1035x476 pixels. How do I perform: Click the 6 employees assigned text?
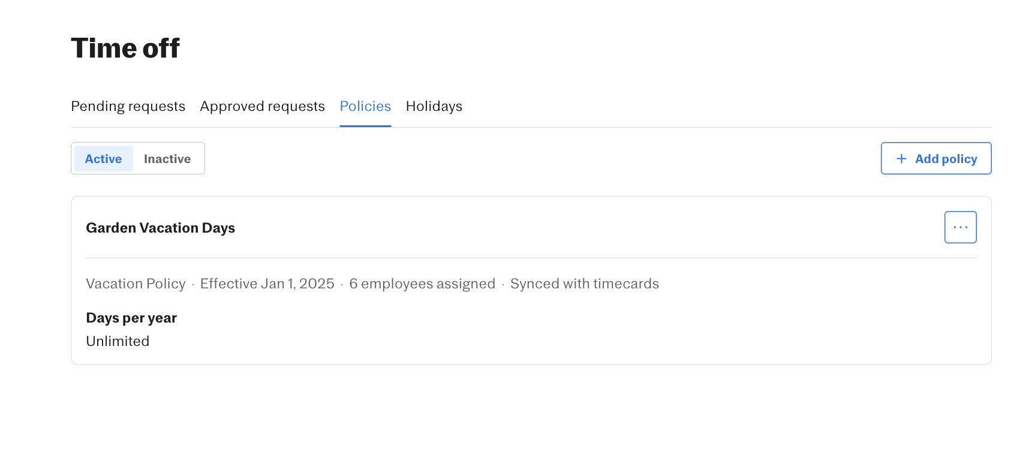[422, 283]
